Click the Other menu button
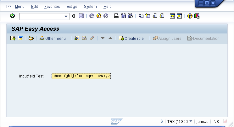Image resolution: width=234 pixels, height=127 pixels. 53,38
